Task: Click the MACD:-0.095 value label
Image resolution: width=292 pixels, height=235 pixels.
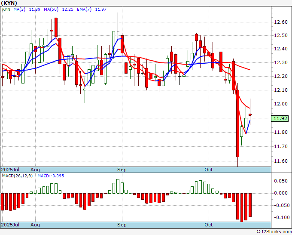Action: point(51,176)
